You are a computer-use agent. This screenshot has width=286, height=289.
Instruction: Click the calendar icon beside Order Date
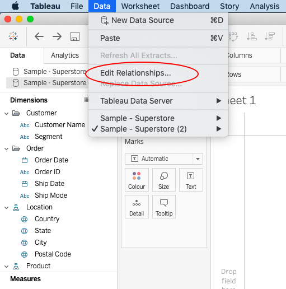point(25,160)
